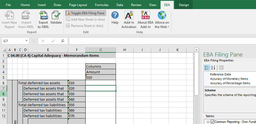Open the Formulas tab
This screenshot has height=124, width=256.
point(102,5)
